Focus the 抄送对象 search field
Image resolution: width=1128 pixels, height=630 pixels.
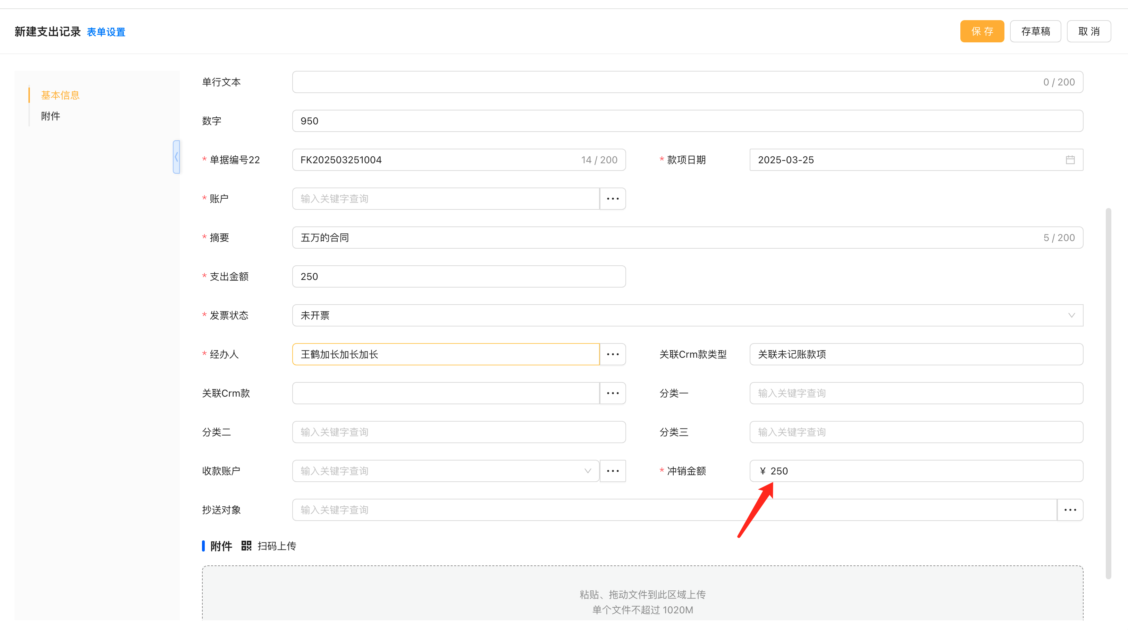click(675, 510)
